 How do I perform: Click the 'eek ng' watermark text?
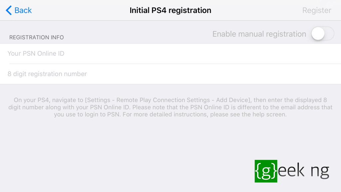click(303, 170)
